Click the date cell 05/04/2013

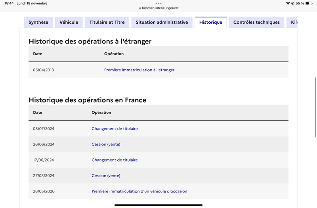pyautogui.click(x=44, y=70)
